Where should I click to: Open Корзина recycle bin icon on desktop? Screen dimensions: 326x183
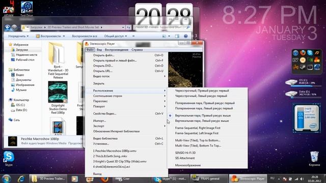point(314,159)
